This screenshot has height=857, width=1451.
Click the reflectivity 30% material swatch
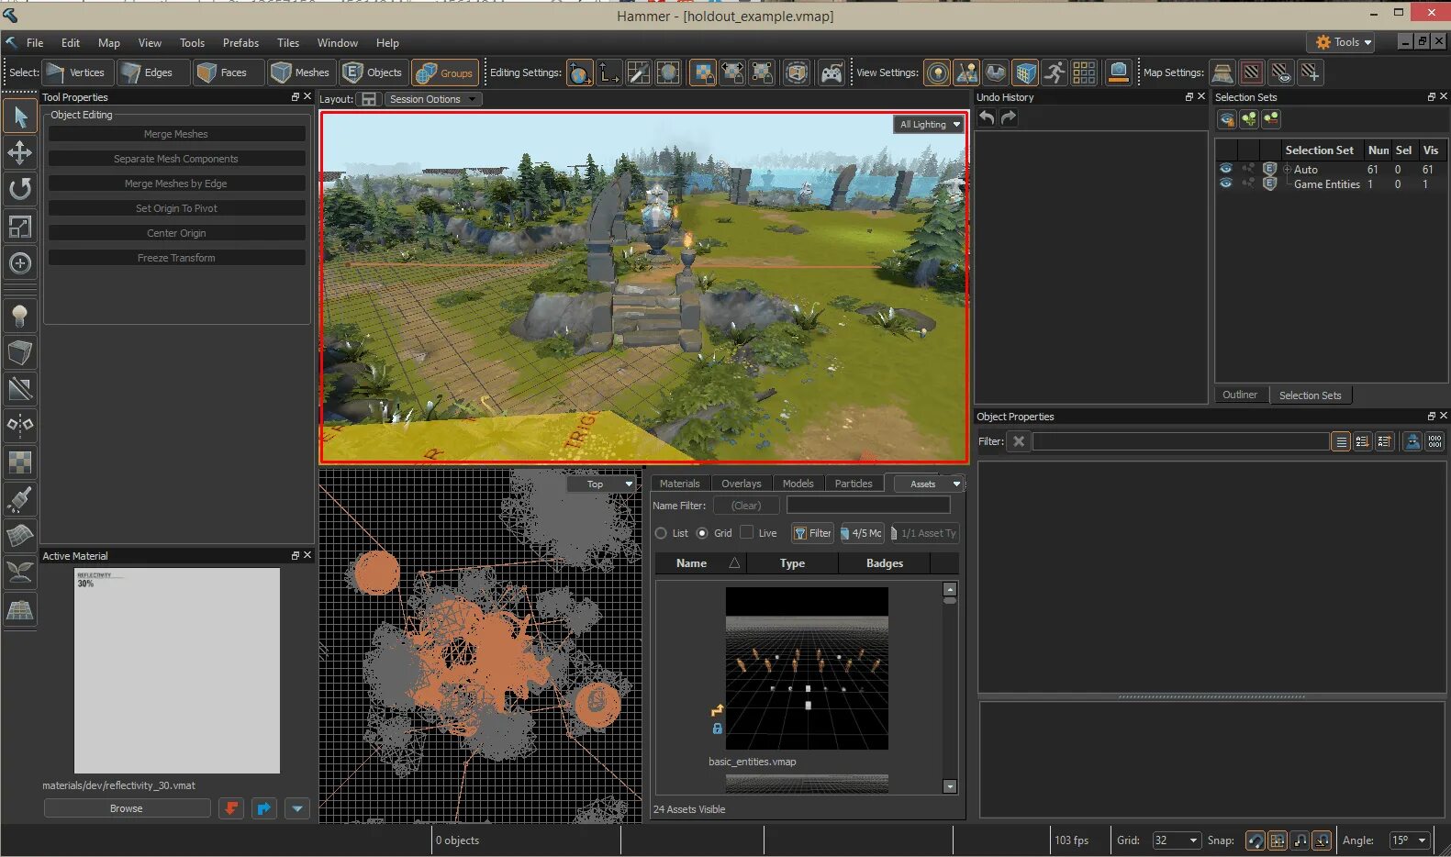tap(176, 671)
